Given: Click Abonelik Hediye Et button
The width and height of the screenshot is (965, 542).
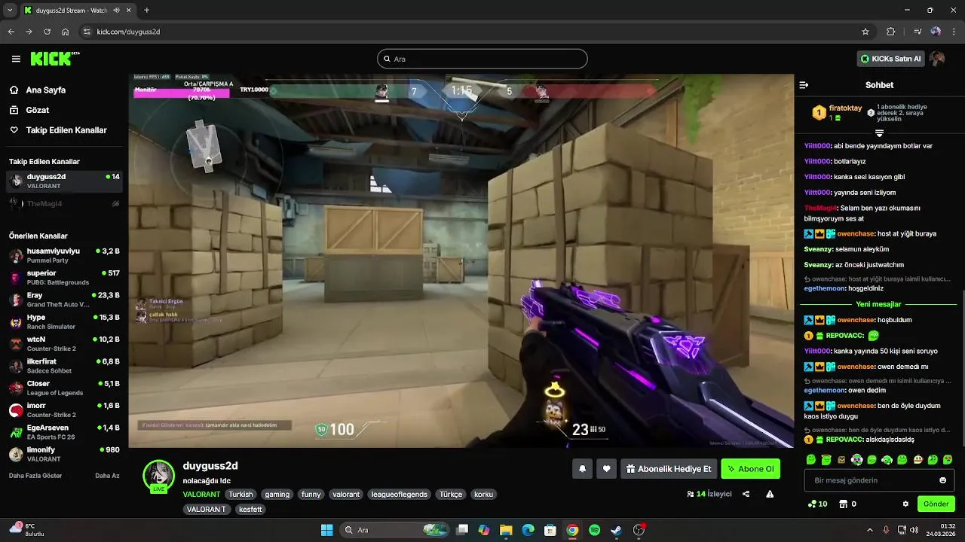Looking at the screenshot, I should [669, 469].
